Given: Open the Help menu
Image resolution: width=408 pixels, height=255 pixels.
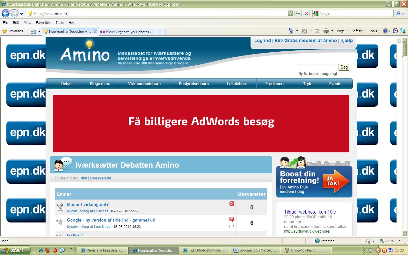Looking at the screenshot, I should (x=72, y=23).
